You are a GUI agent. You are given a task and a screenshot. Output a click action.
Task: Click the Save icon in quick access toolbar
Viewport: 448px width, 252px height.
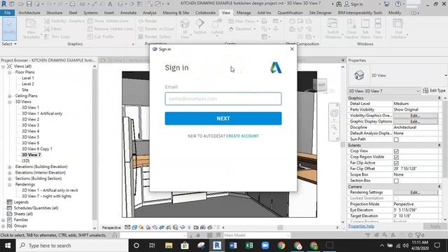click(29, 4)
